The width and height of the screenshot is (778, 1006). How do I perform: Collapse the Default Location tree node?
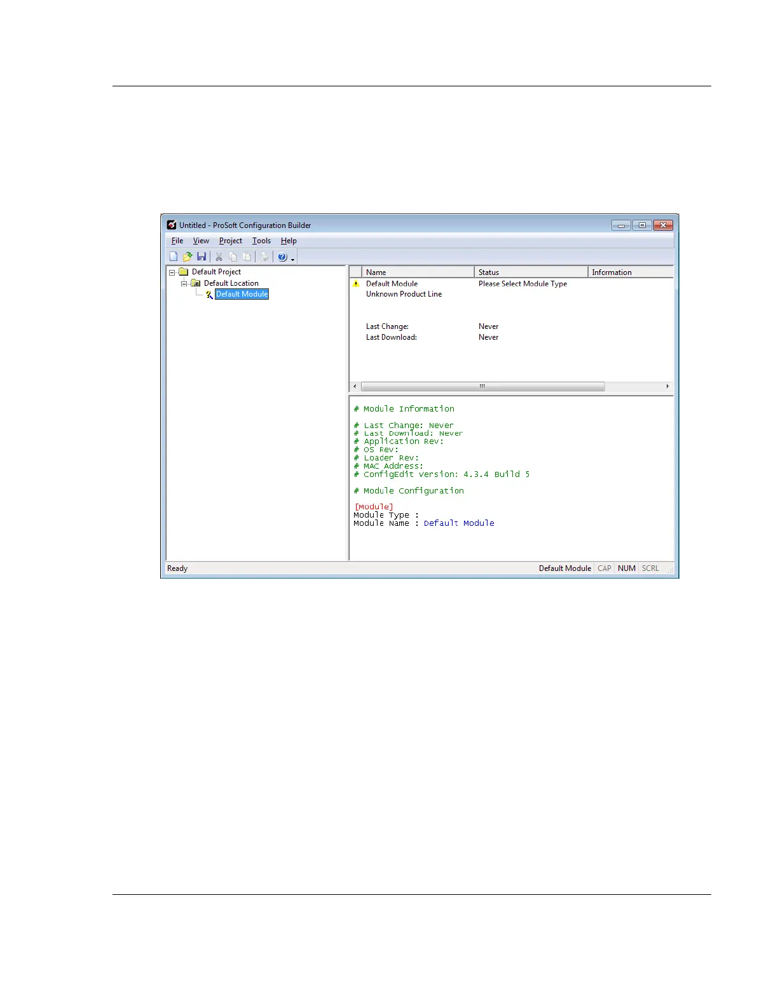click(x=184, y=284)
